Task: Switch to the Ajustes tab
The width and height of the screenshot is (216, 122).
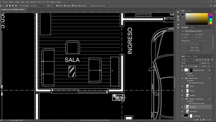Action: [192, 27]
